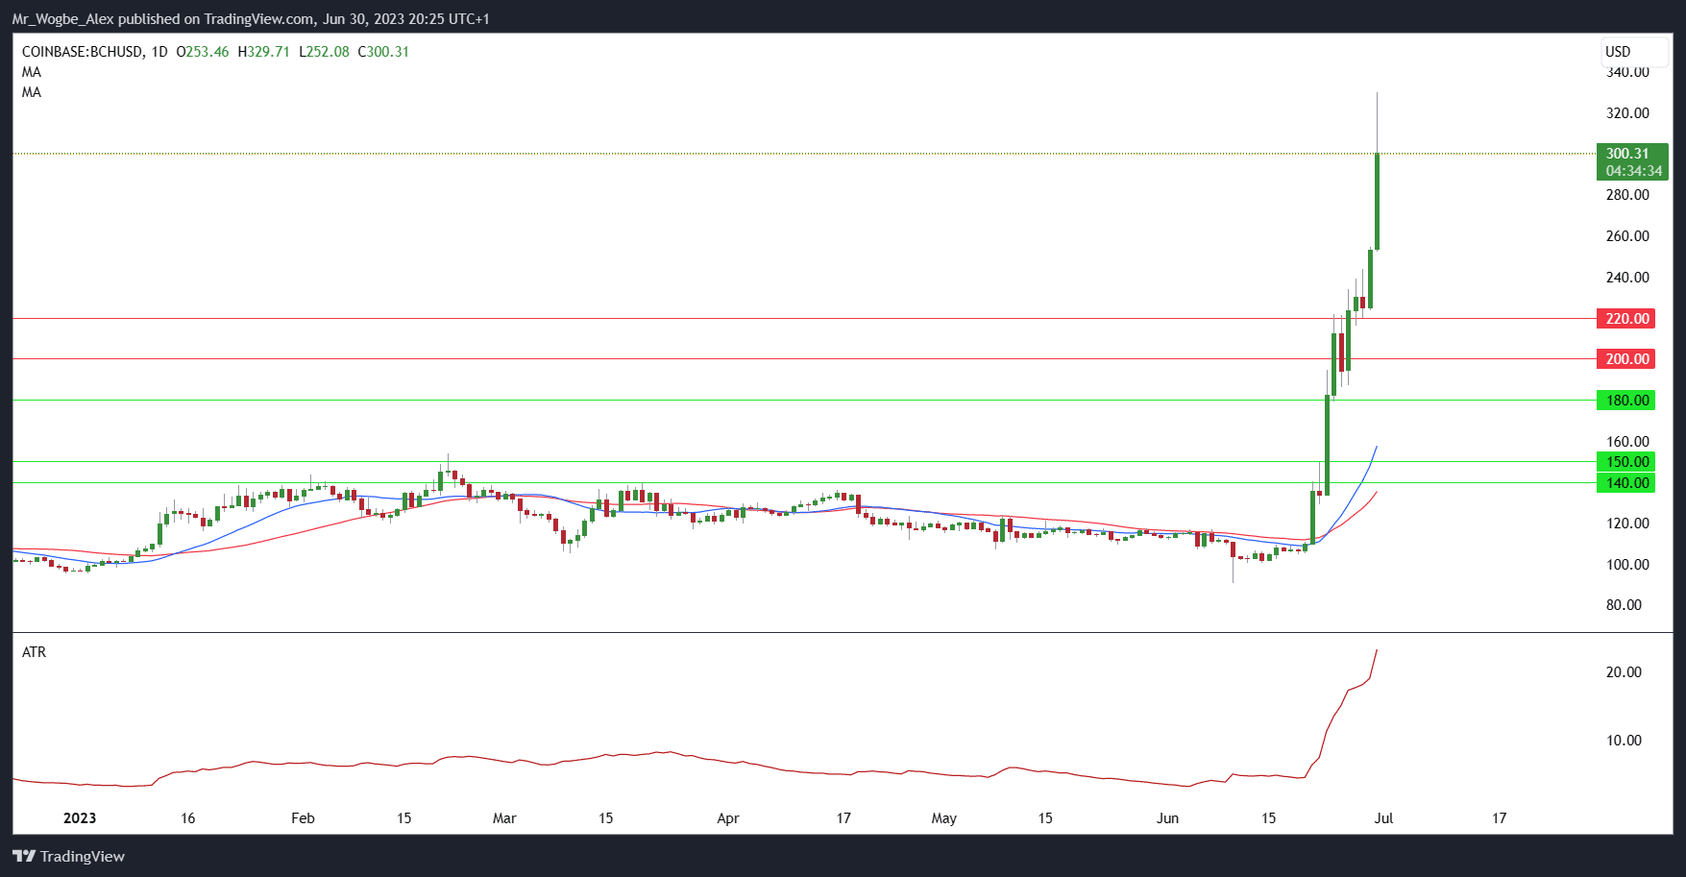The width and height of the screenshot is (1686, 877).
Task: Click the Mar label on time axis
Action: (504, 818)
